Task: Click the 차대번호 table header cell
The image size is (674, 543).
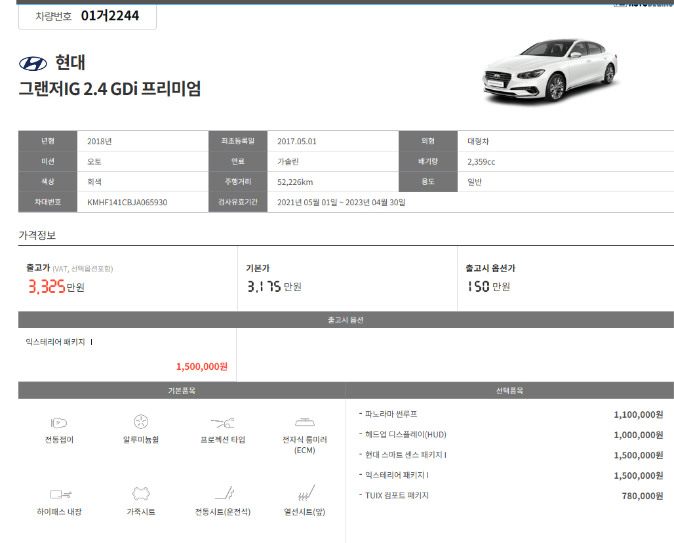Action: pyautogui.click(x=48, y=202)
